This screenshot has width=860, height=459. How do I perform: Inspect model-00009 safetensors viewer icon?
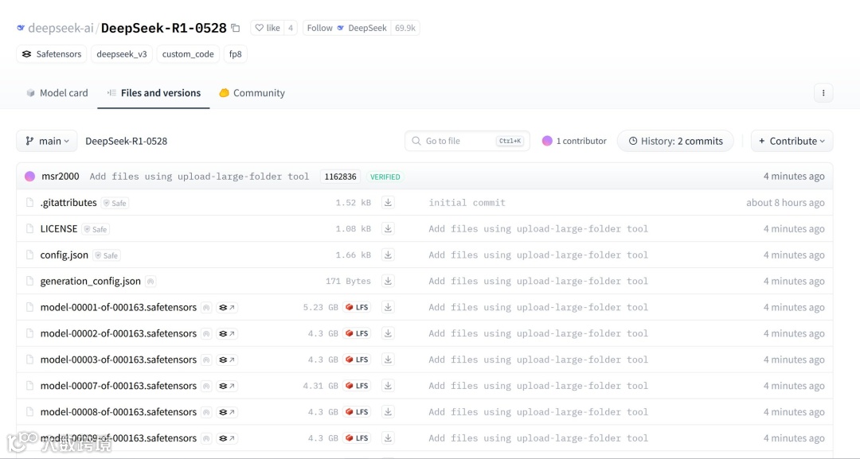tap(226, 438)
